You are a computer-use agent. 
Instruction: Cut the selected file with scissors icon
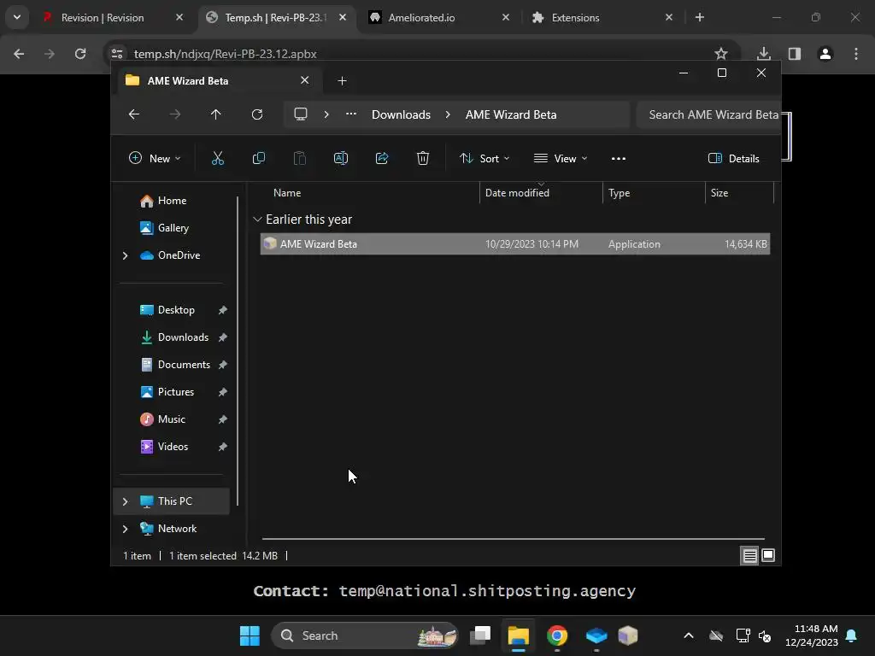218,158
